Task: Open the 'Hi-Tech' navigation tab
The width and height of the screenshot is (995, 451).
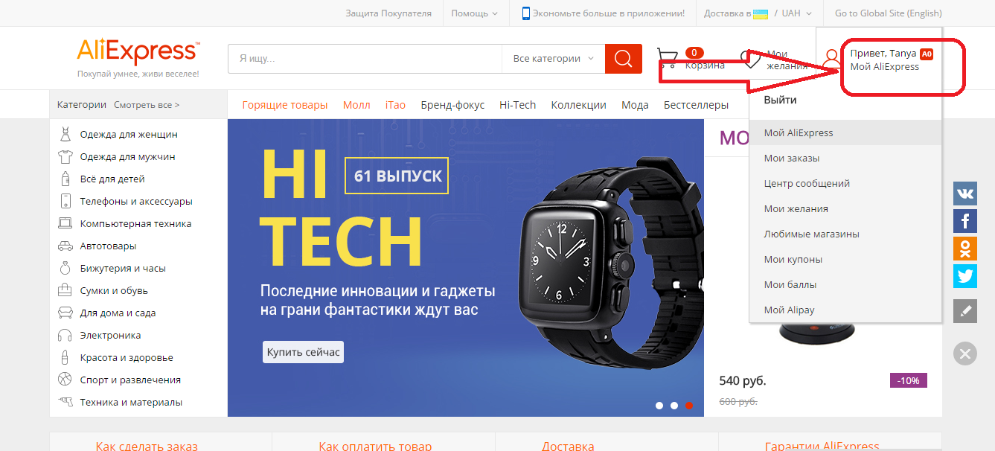Action: (x=518, y=105)
